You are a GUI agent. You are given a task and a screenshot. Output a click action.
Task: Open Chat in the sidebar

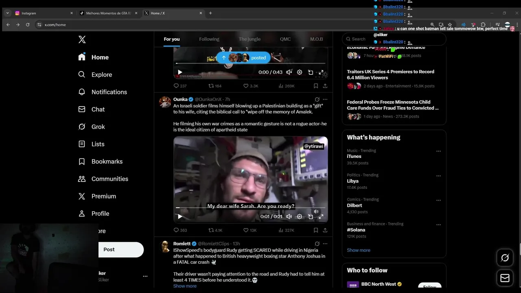91,109
